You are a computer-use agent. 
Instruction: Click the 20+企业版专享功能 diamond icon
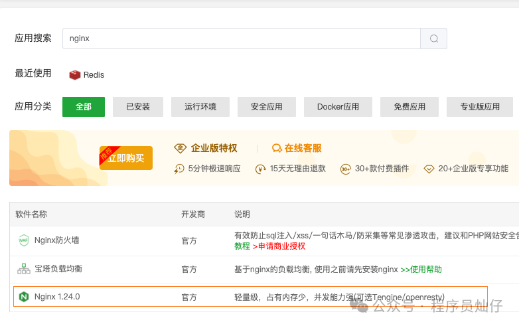(429, 169)
